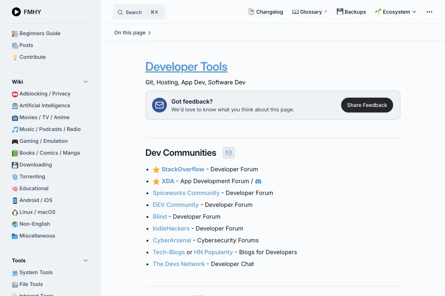Click the Torrenting swirl icon

pyautogui.click(x=15, y=177)
